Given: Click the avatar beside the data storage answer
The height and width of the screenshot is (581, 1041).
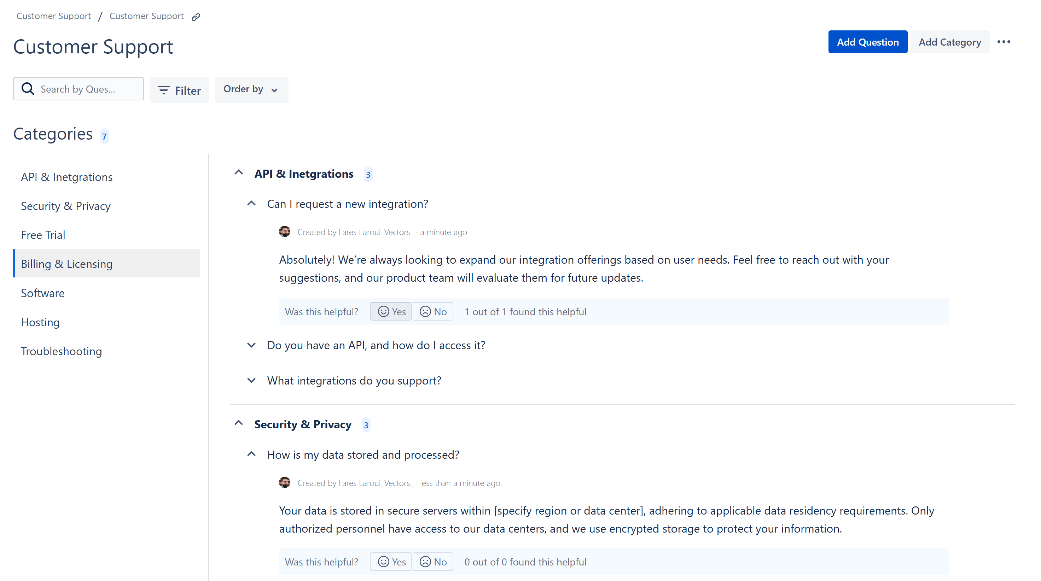Looking at the screenshot, I should point(285,482).
